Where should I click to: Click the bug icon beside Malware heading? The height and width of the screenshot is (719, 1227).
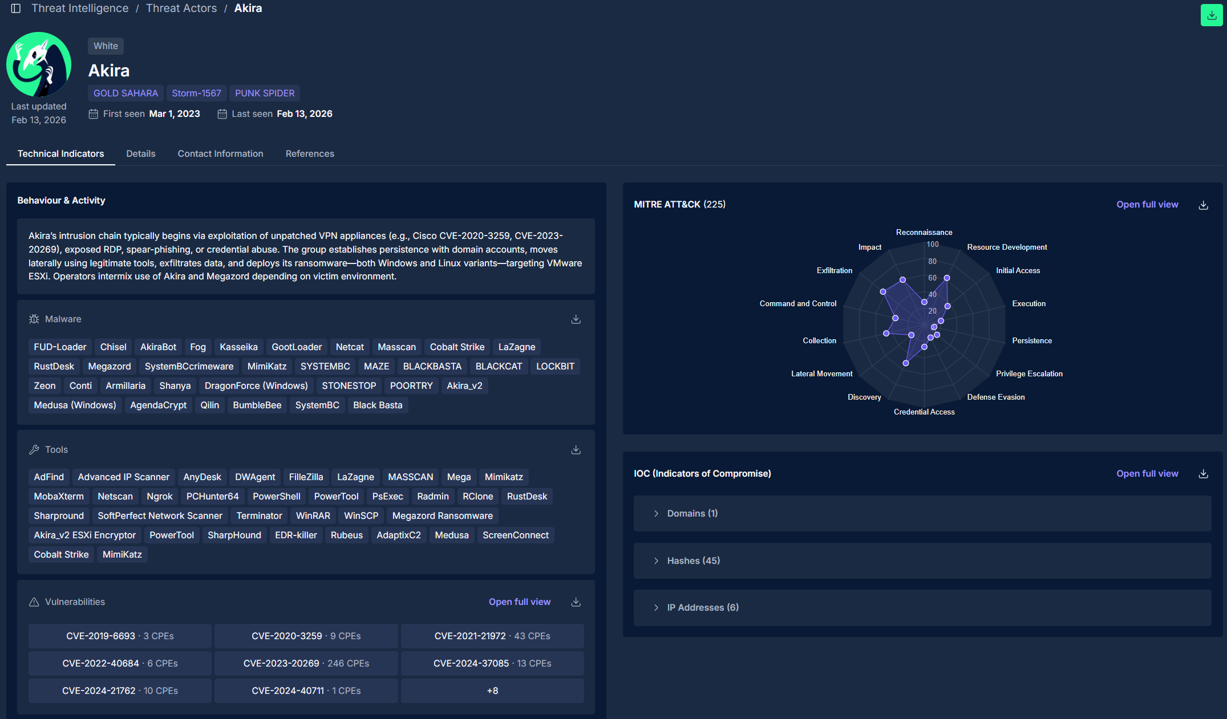tap(34, 319)
